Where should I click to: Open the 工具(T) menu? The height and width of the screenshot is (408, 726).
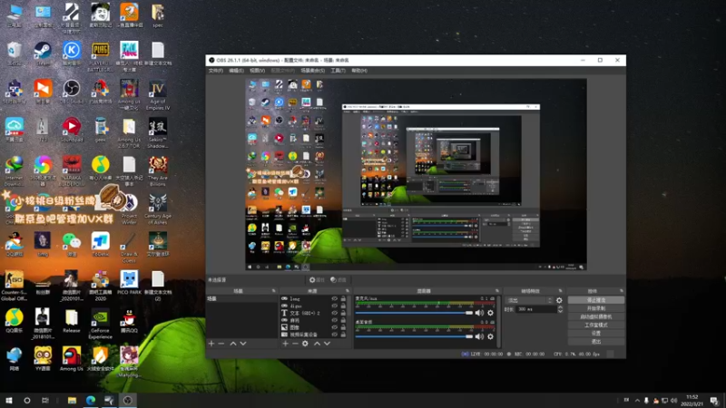click(x=338, y=71)
